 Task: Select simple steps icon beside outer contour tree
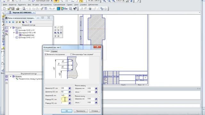pos(7,28)
